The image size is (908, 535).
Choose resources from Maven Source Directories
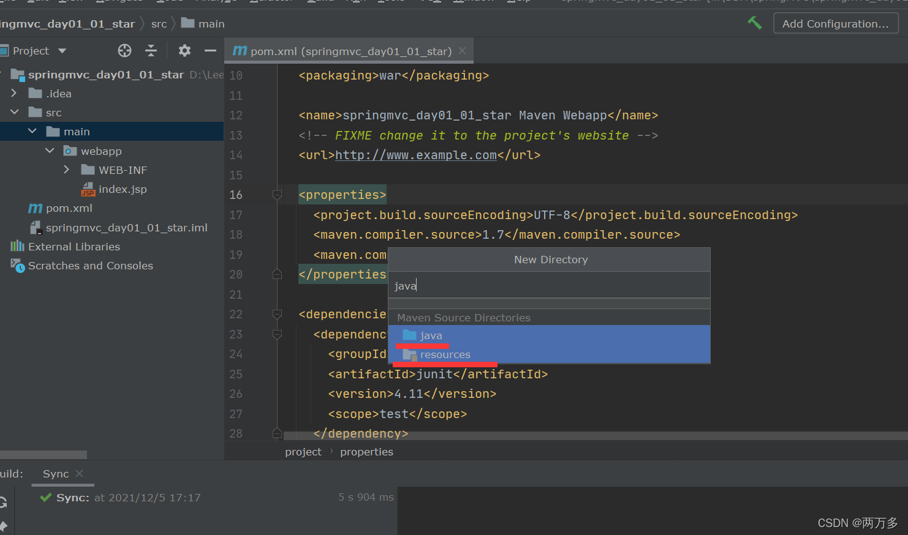point(549,354)
